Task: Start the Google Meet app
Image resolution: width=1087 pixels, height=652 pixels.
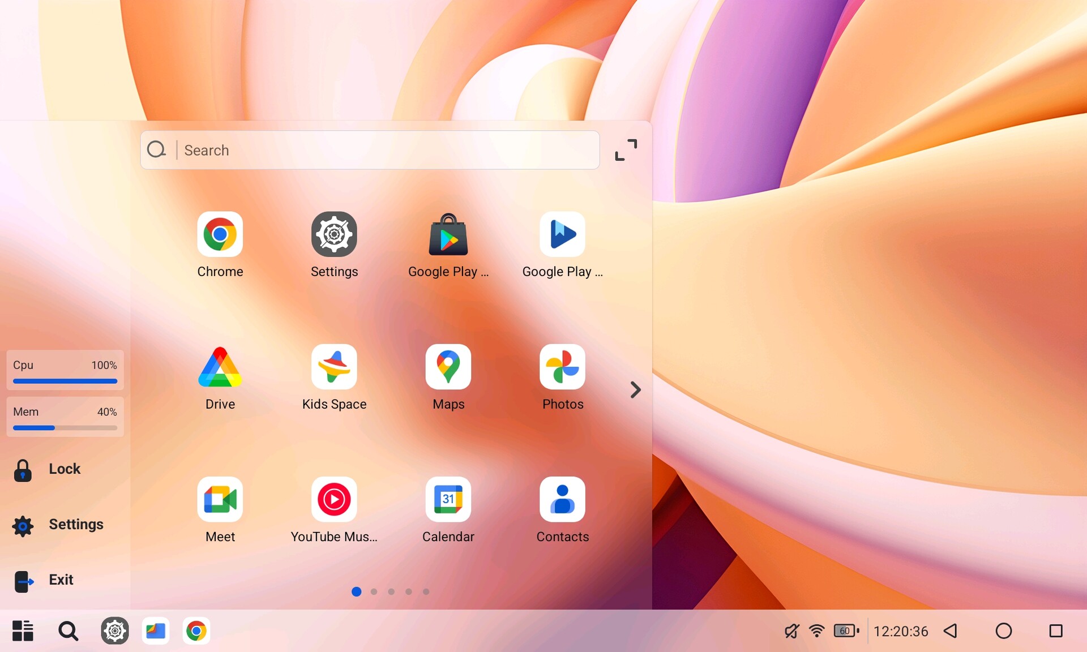Action: [220, 500]
